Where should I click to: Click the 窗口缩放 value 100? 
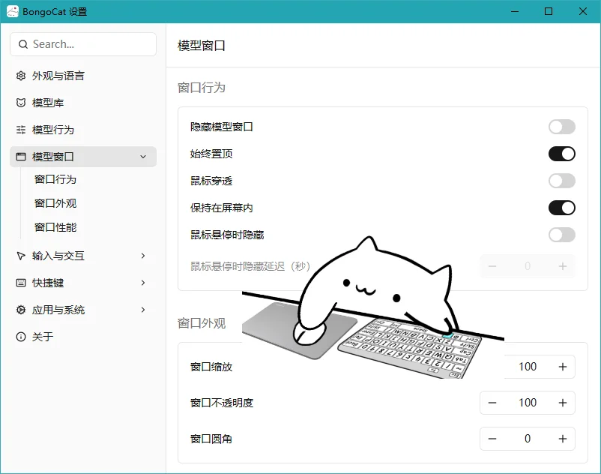point(528,367)
